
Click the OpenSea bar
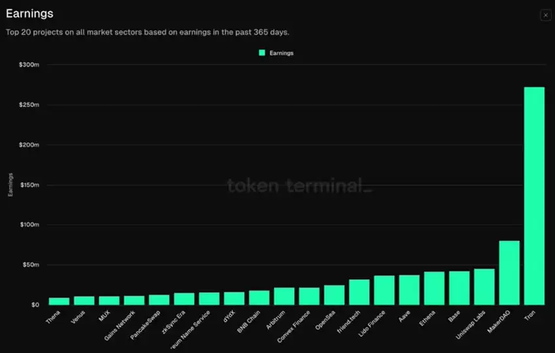(x=334, y=295)
